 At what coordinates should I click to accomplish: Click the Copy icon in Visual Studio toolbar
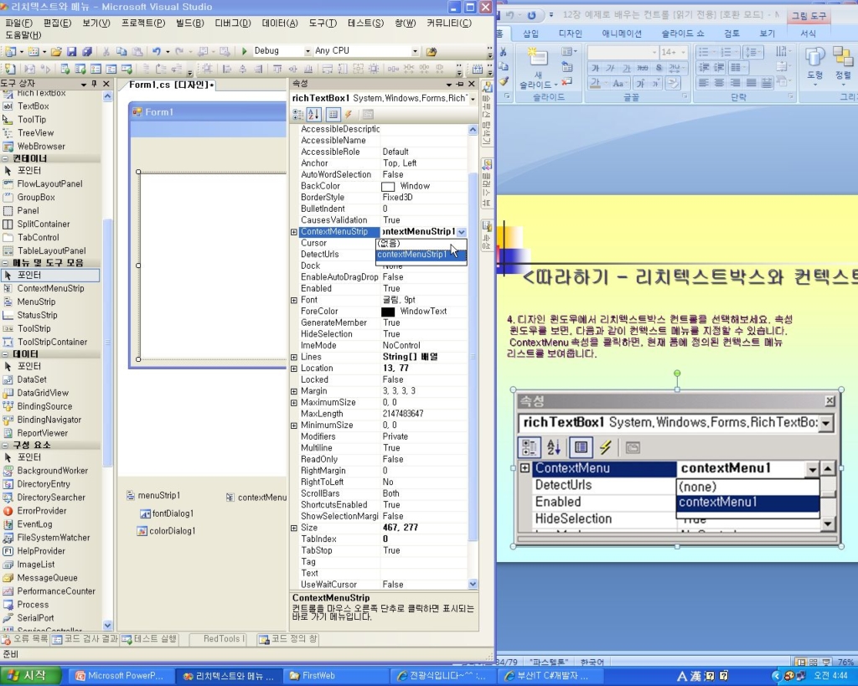click(121, 51)
